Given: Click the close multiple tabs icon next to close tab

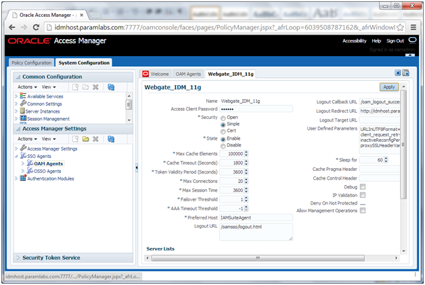Looking at the screenshot, I should point(406,73).
